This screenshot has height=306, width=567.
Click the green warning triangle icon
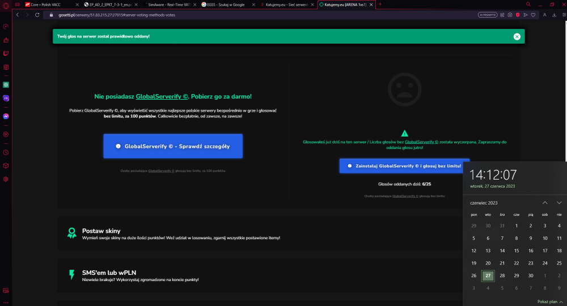(404, 133)
